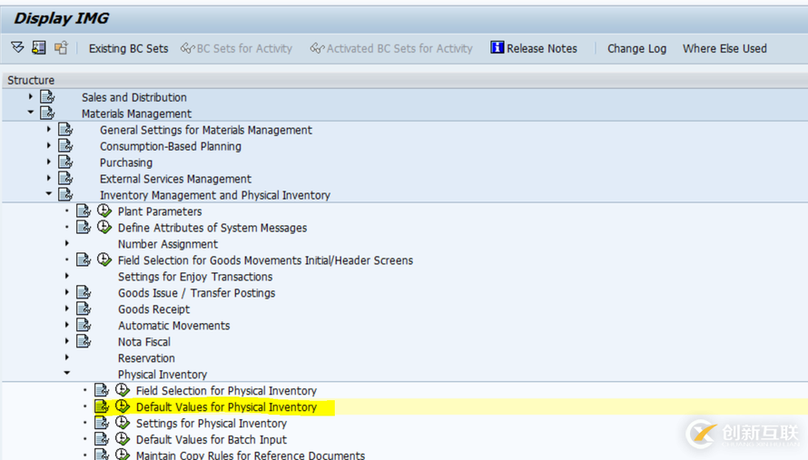Click documentation icon beside Field Selection for Physical Inventory
This screenshot has height=460, width=808.
102,391
